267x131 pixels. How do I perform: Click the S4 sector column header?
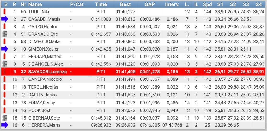coord(258,4)
